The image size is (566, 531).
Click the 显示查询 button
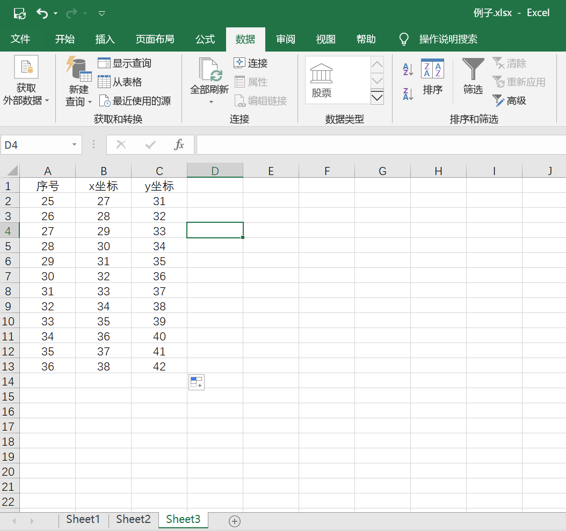(125, 63)
